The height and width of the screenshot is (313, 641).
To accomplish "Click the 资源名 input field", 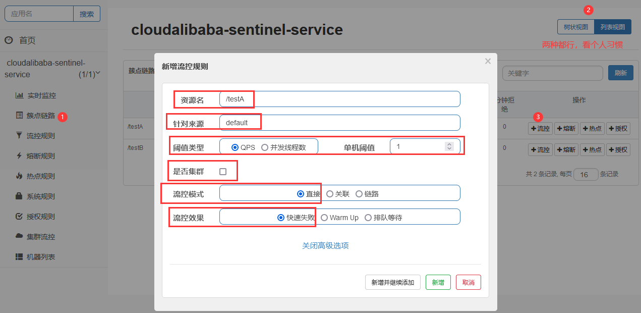I will coord(340,99).
